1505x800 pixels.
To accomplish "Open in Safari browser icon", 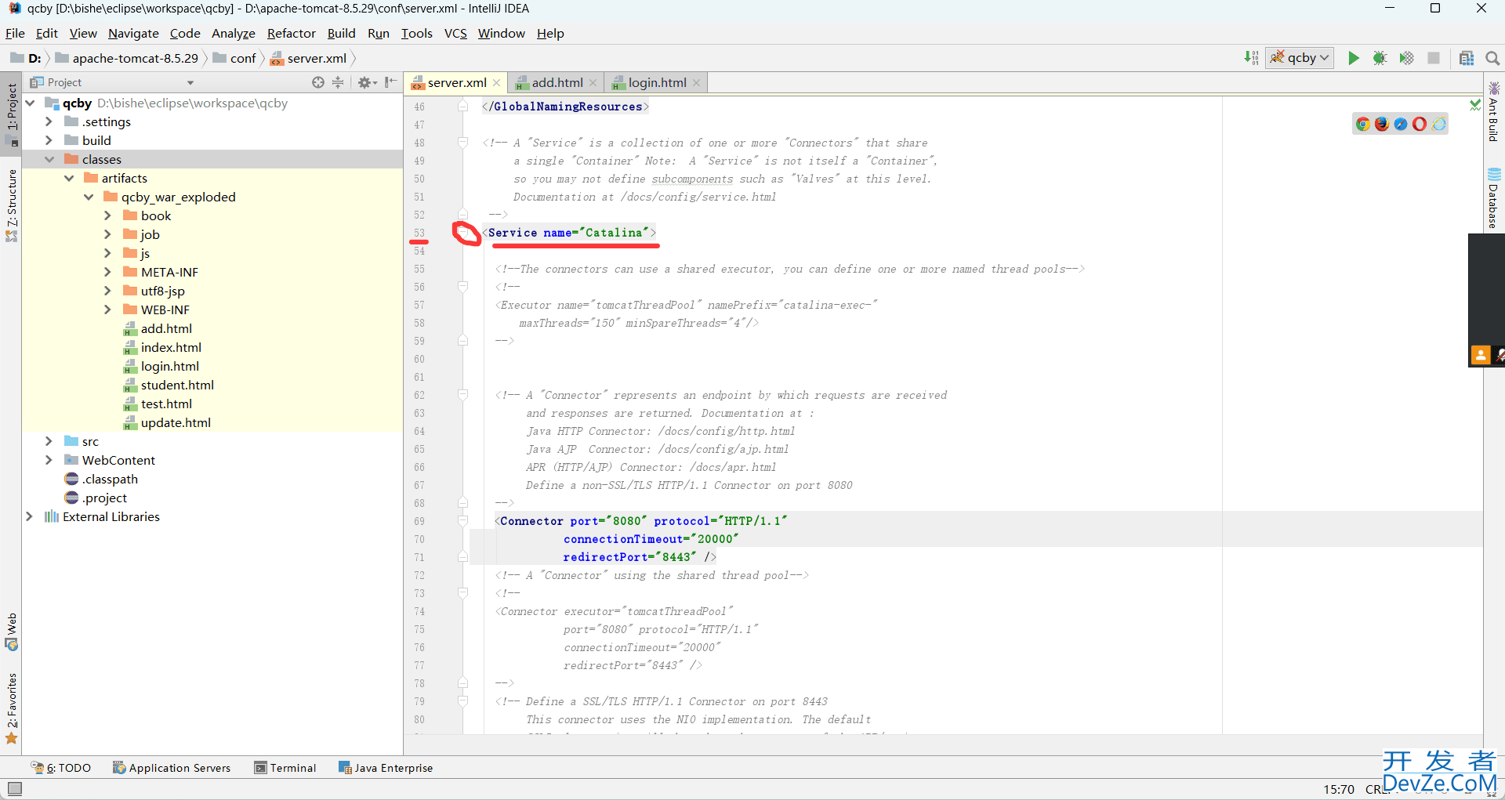I will click(1401, 124).
